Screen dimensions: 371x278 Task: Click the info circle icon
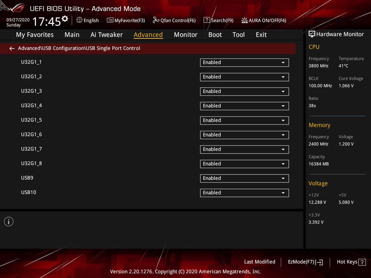9,222
